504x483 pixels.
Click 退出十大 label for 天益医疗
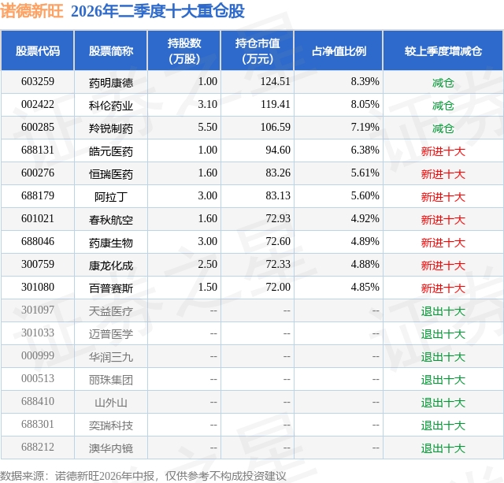point(443,311)
